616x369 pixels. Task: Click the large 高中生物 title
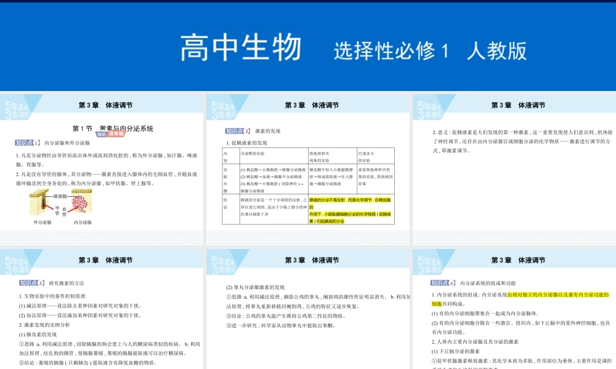241,48
